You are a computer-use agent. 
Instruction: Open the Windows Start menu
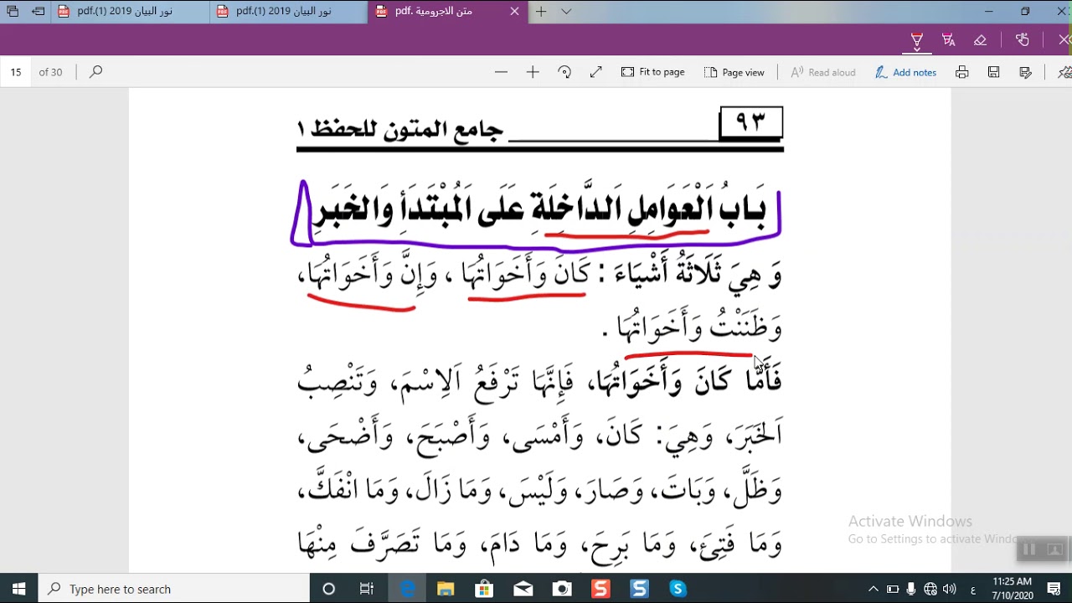tap(19, 589)
